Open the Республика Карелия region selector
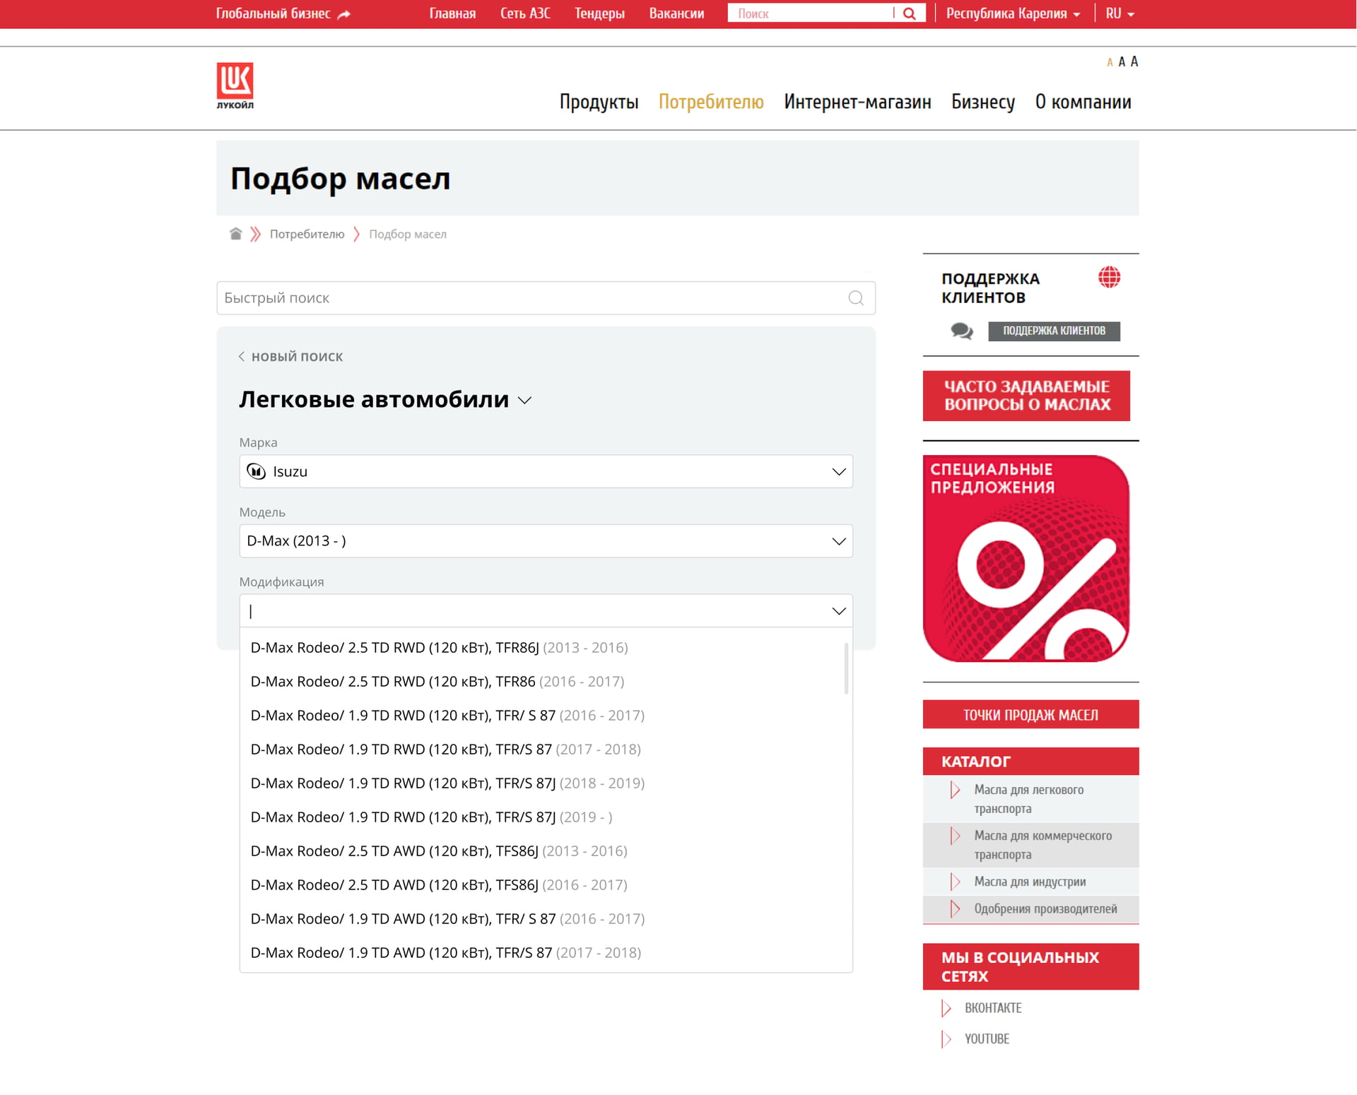Image resolution: width=1357 pixels, height=1095 pixels. [x=1012, y=13]
